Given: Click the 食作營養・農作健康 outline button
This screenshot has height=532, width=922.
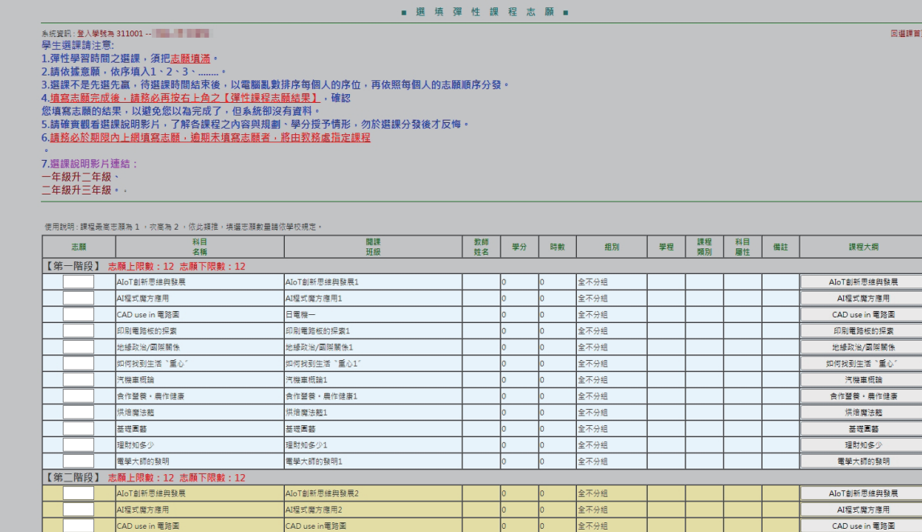Looking at the screenshot, I should 862,395.
